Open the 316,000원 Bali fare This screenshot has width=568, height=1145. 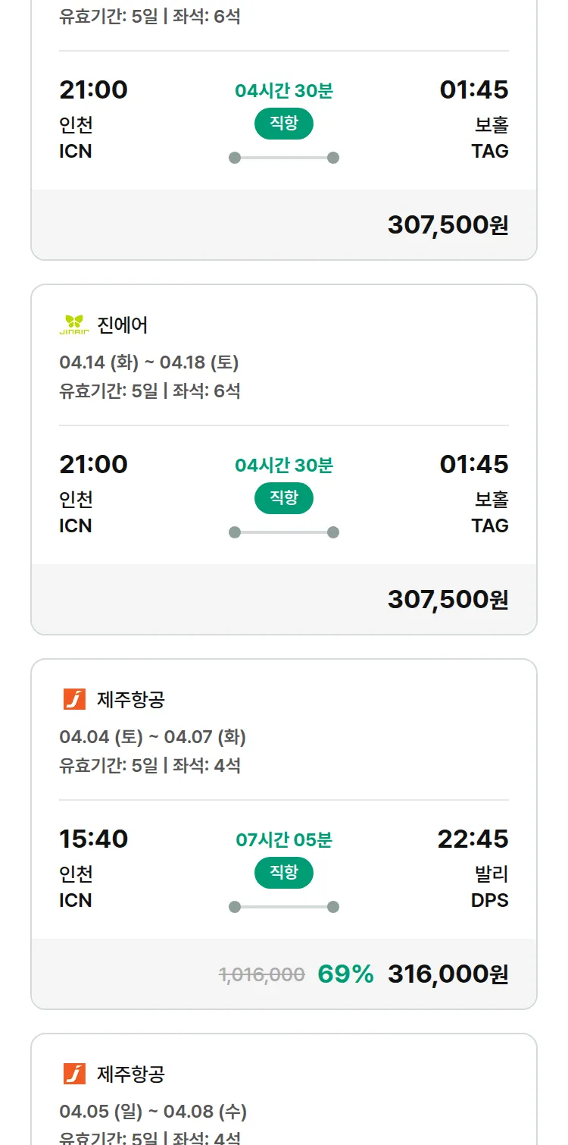(448, 974)
